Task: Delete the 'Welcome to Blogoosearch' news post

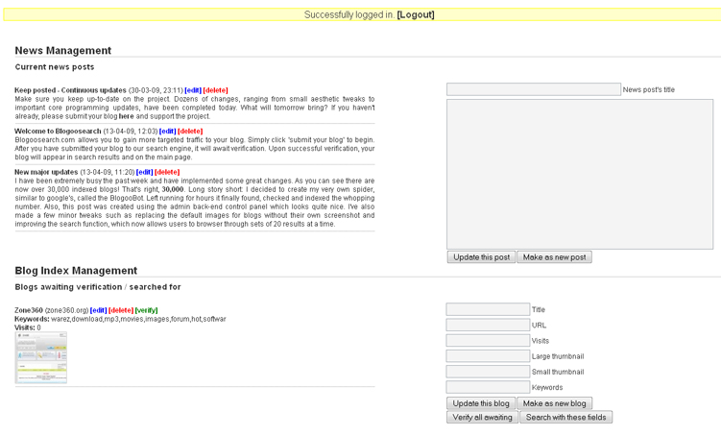Action: tap(190, 132)
